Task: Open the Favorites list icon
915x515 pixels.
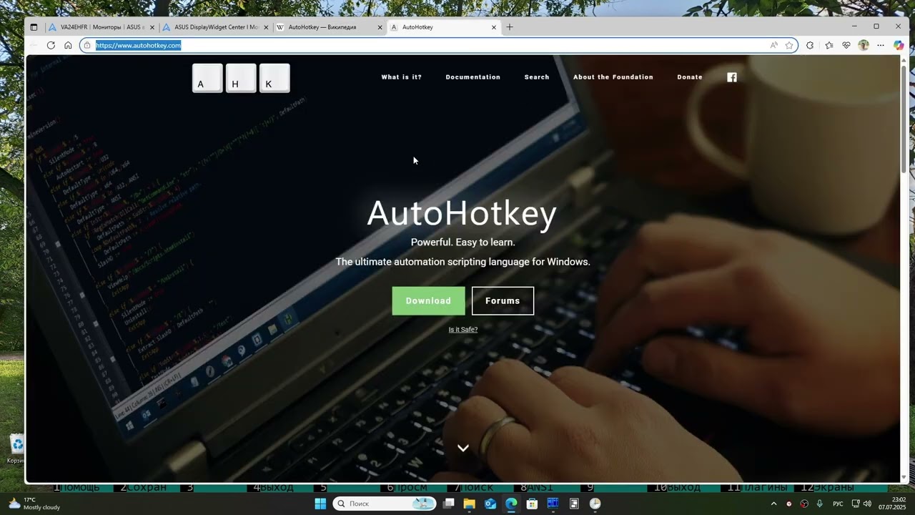Action: point(829,45)
